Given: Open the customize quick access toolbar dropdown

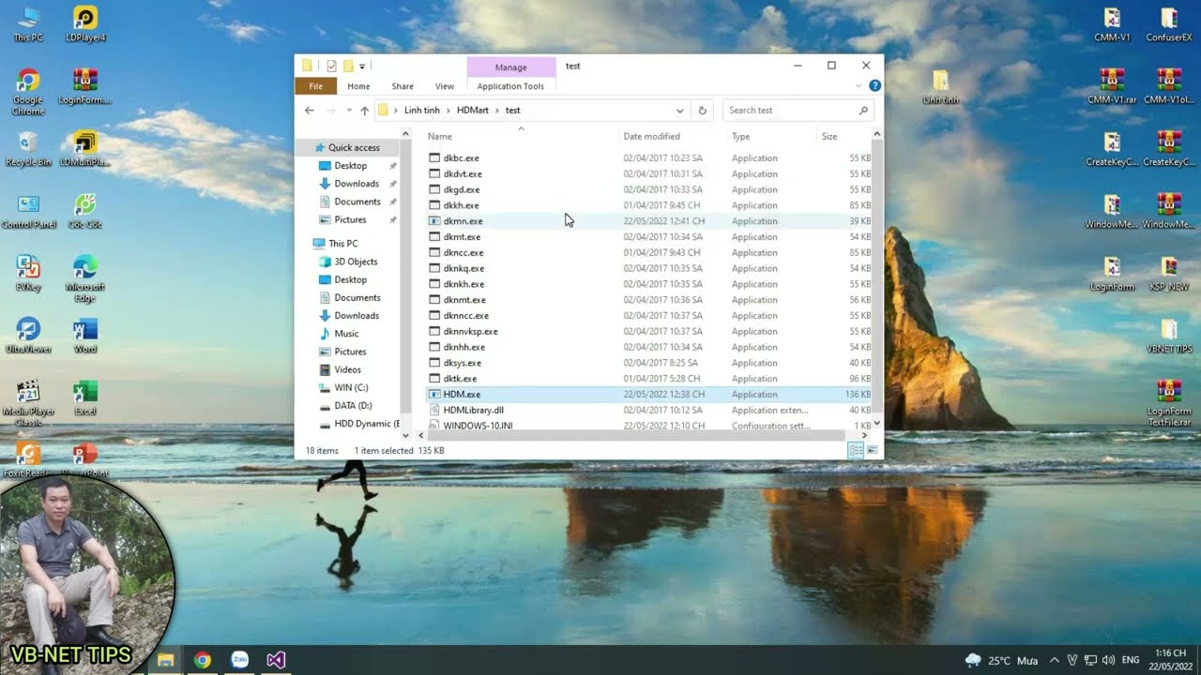Looking at the screenshot, I should pos(362,66).
